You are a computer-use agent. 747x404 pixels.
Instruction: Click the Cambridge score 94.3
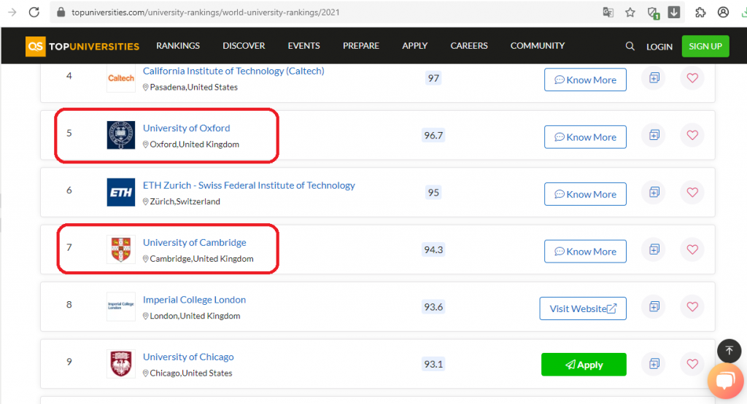[x=433, y=249]
